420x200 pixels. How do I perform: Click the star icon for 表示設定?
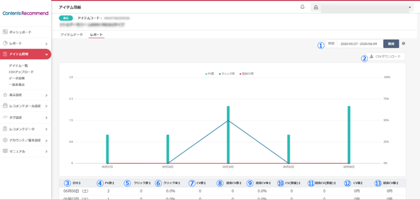point(5,95)
